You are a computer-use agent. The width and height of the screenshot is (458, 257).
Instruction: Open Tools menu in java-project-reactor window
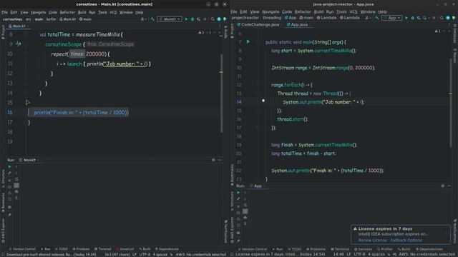[341, 11]
